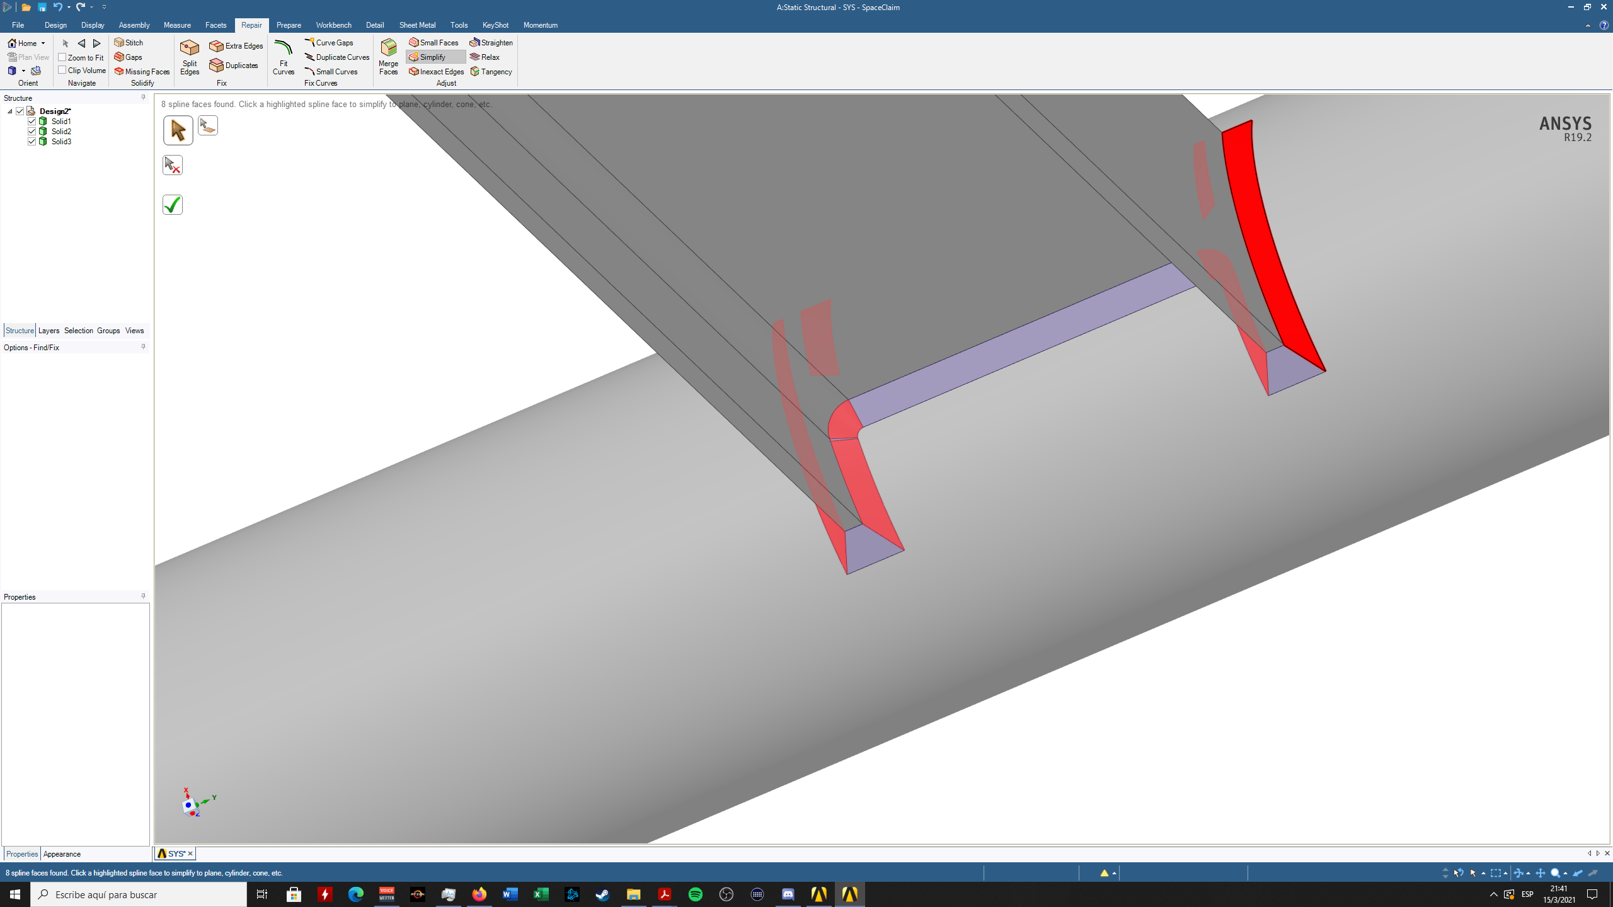This screenshot has height=907, width=1613.
Task: Click the Exclude Problem tool icon
Action: pyautogui.click(x=172, y=165)
